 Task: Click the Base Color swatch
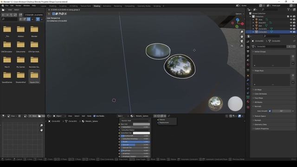coord(141,124)
